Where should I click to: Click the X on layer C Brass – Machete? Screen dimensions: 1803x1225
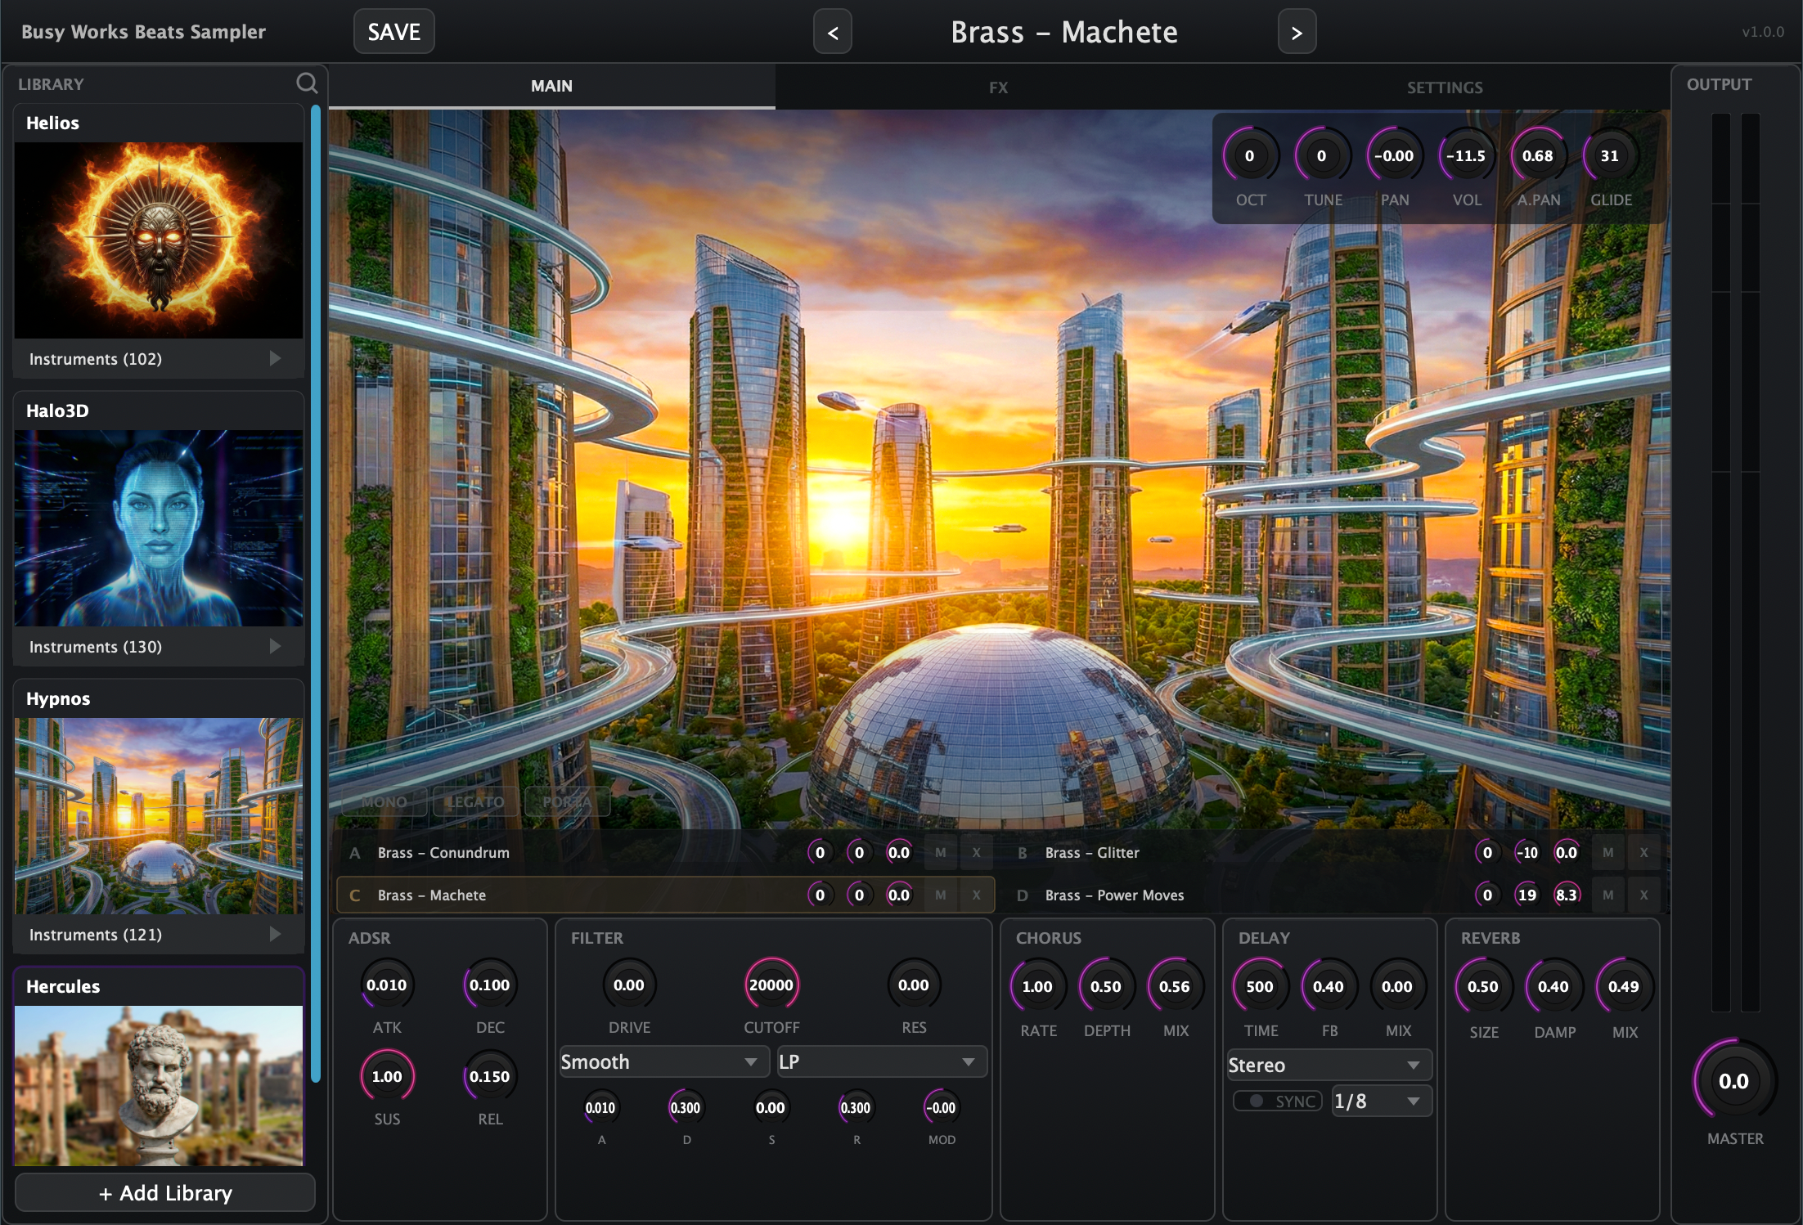[976, 895]
